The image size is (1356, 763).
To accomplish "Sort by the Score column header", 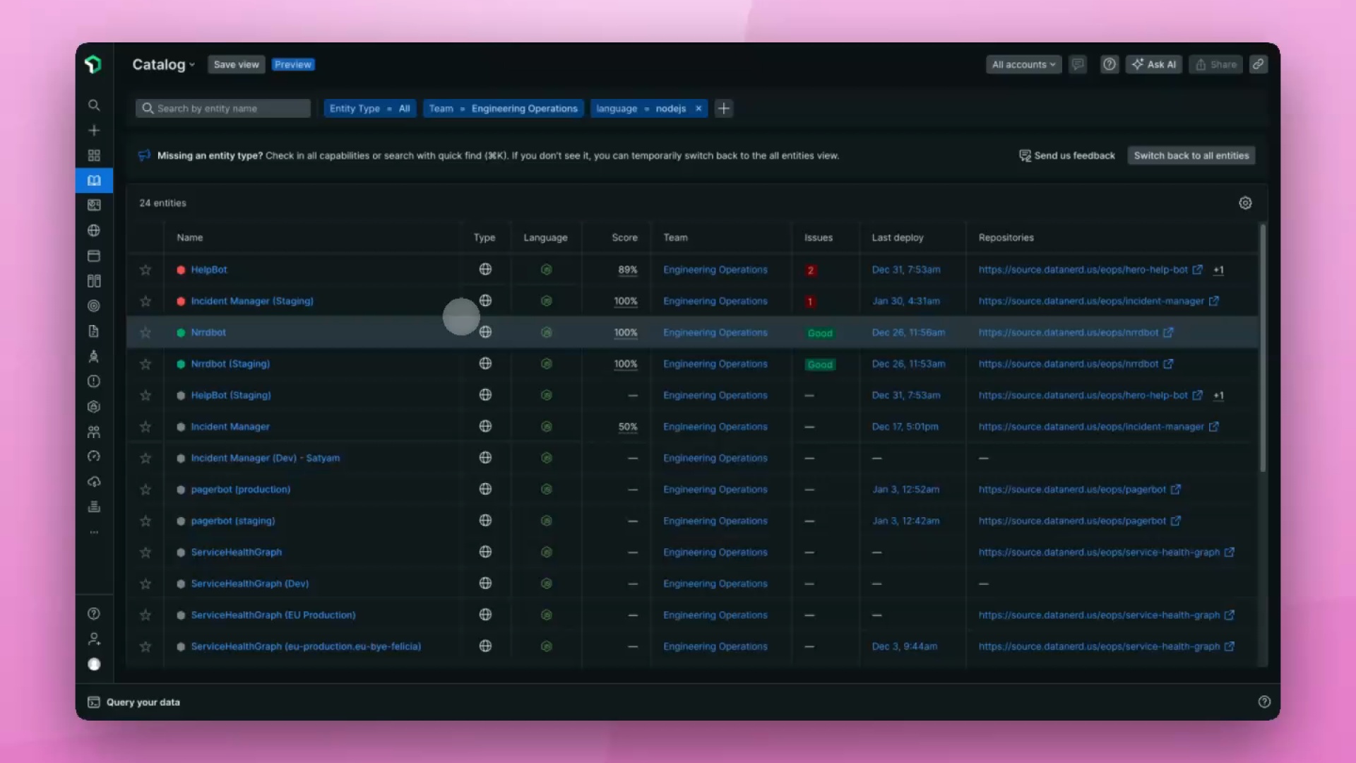I will point(624,238).
